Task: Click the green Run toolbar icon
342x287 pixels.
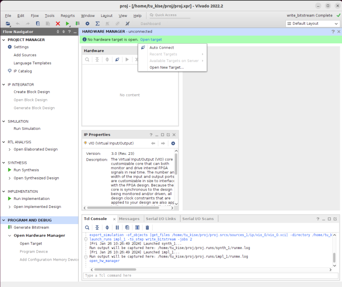Action: click(x=68, y=24)
